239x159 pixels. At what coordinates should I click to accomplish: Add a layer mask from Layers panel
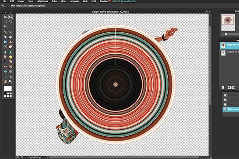(x=229, y=87)
